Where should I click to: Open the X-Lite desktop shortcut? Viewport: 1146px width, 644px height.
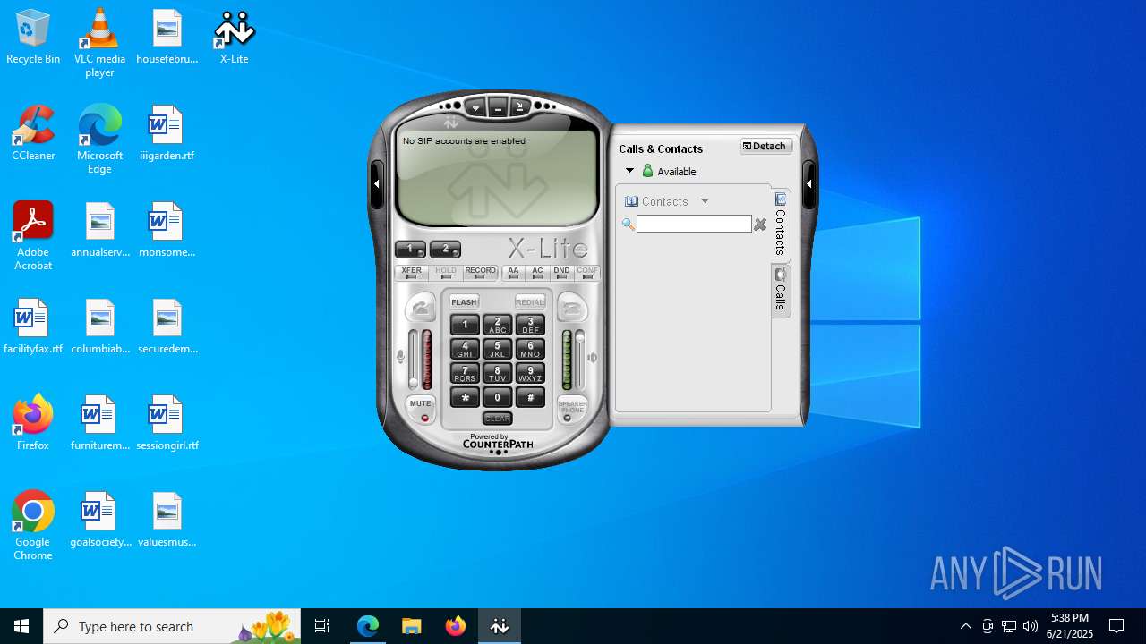(234, 38)
